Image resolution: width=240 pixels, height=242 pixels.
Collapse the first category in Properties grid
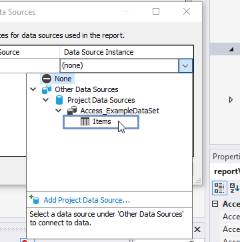point(215,204)
